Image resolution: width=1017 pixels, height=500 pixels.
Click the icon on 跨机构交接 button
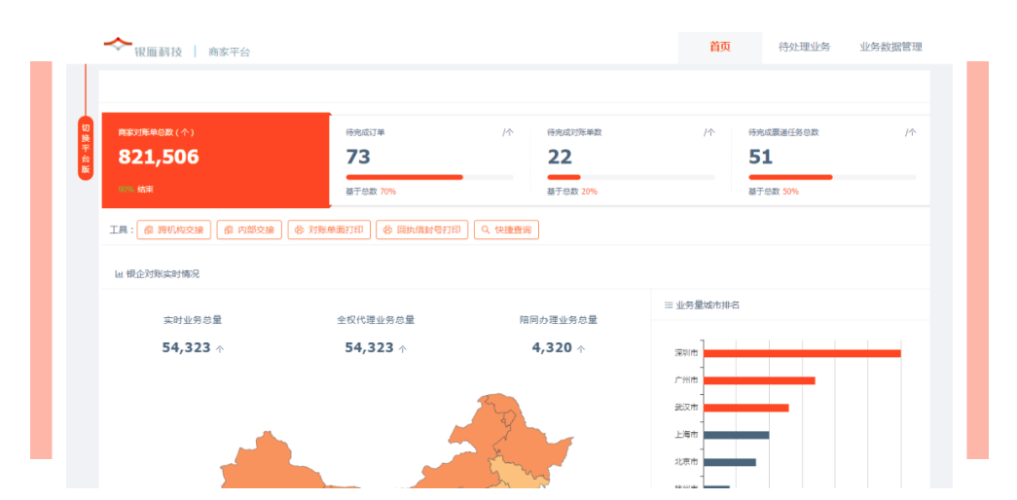[x=148, y=231]
